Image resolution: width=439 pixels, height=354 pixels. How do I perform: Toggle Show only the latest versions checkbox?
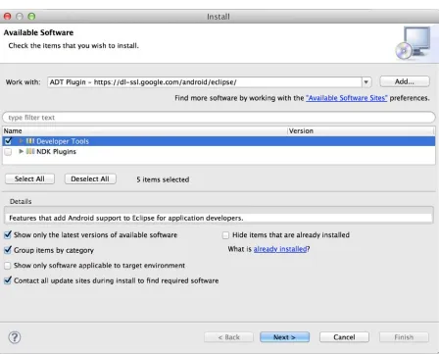point(8,234)
